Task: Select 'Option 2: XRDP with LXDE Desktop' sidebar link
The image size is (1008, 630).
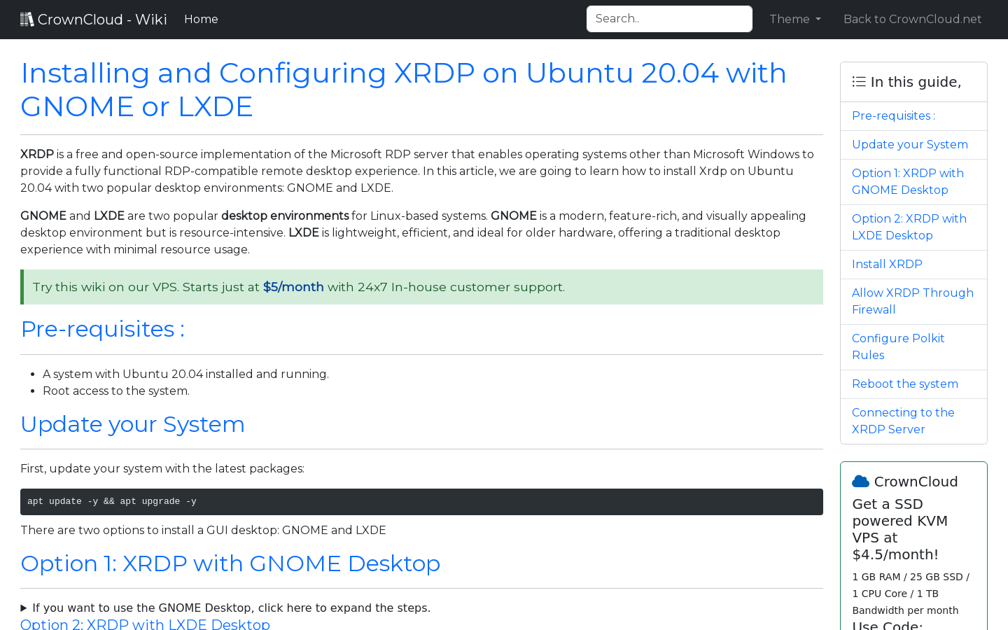Action: (x=909, y=227)
